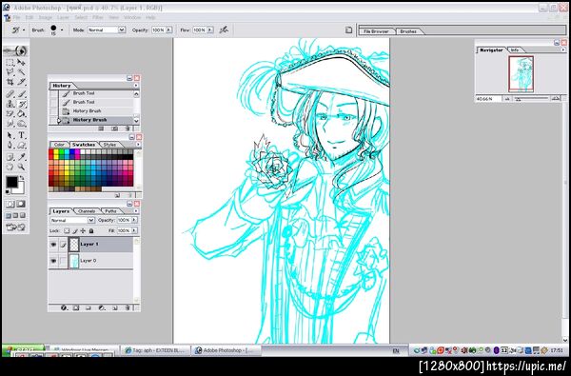Switch to the Styles tab

(x=109, y=145)
